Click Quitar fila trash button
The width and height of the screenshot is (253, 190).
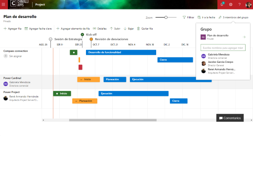[145, 29]
